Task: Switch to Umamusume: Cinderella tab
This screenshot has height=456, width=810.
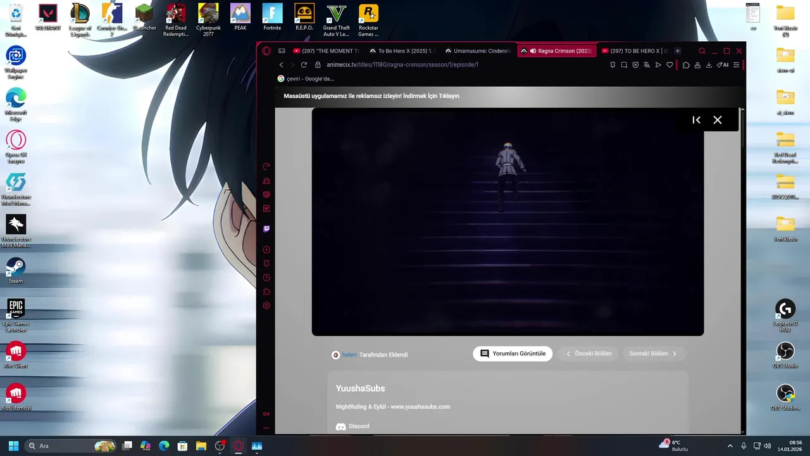Action: click(x=478, y=51)
